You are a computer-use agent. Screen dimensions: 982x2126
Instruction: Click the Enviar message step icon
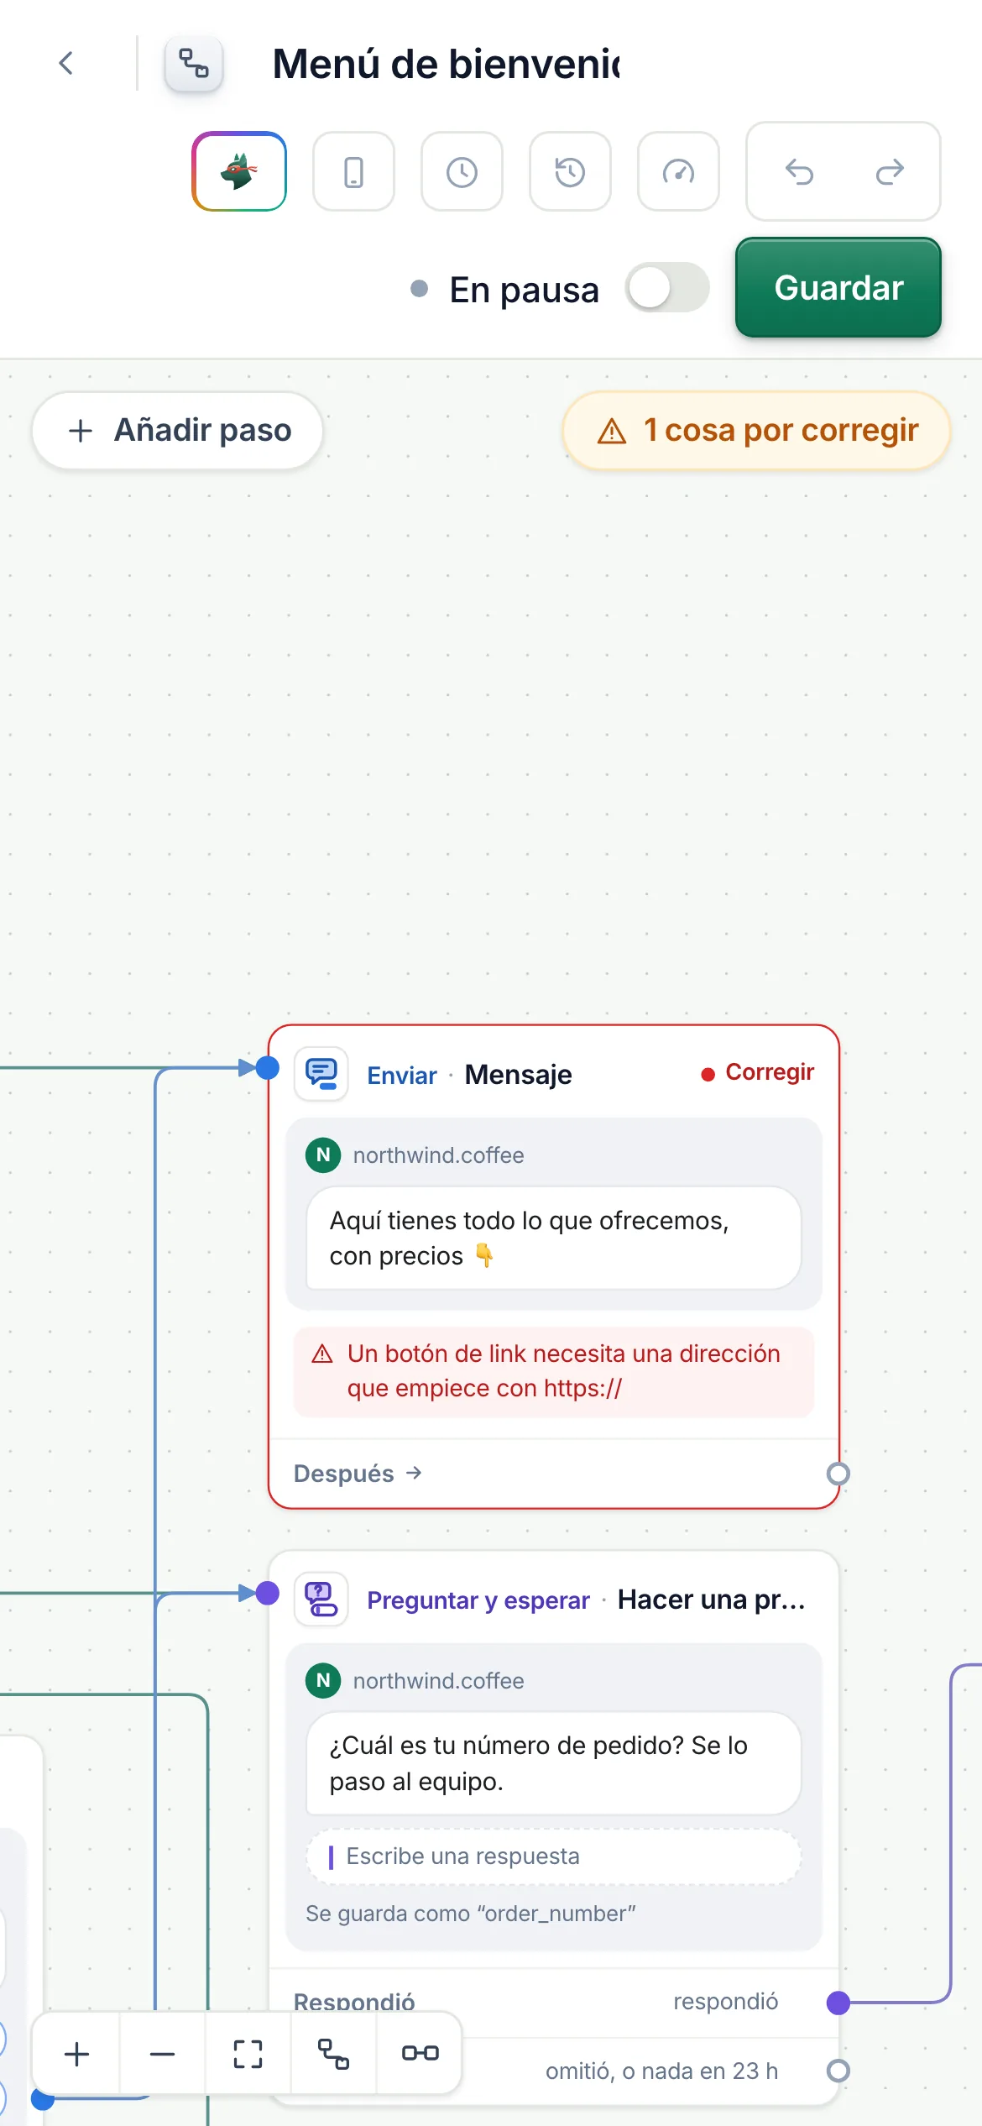coord(321,1074)
